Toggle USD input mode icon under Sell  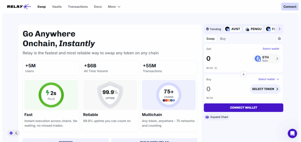click(x=216, y=68)
